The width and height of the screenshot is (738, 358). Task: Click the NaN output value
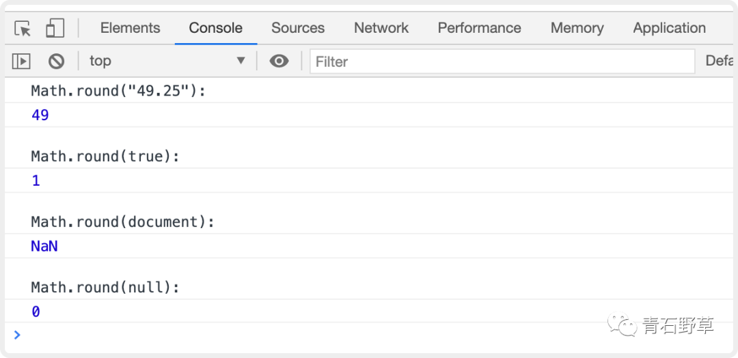point(44,246)
